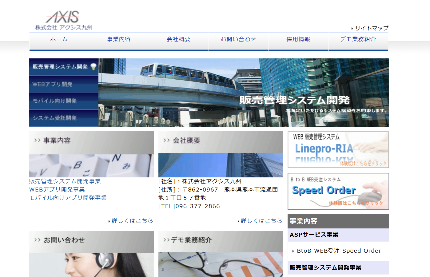
Task: Switch to the ホーム tab
Action: click(59, 39)
